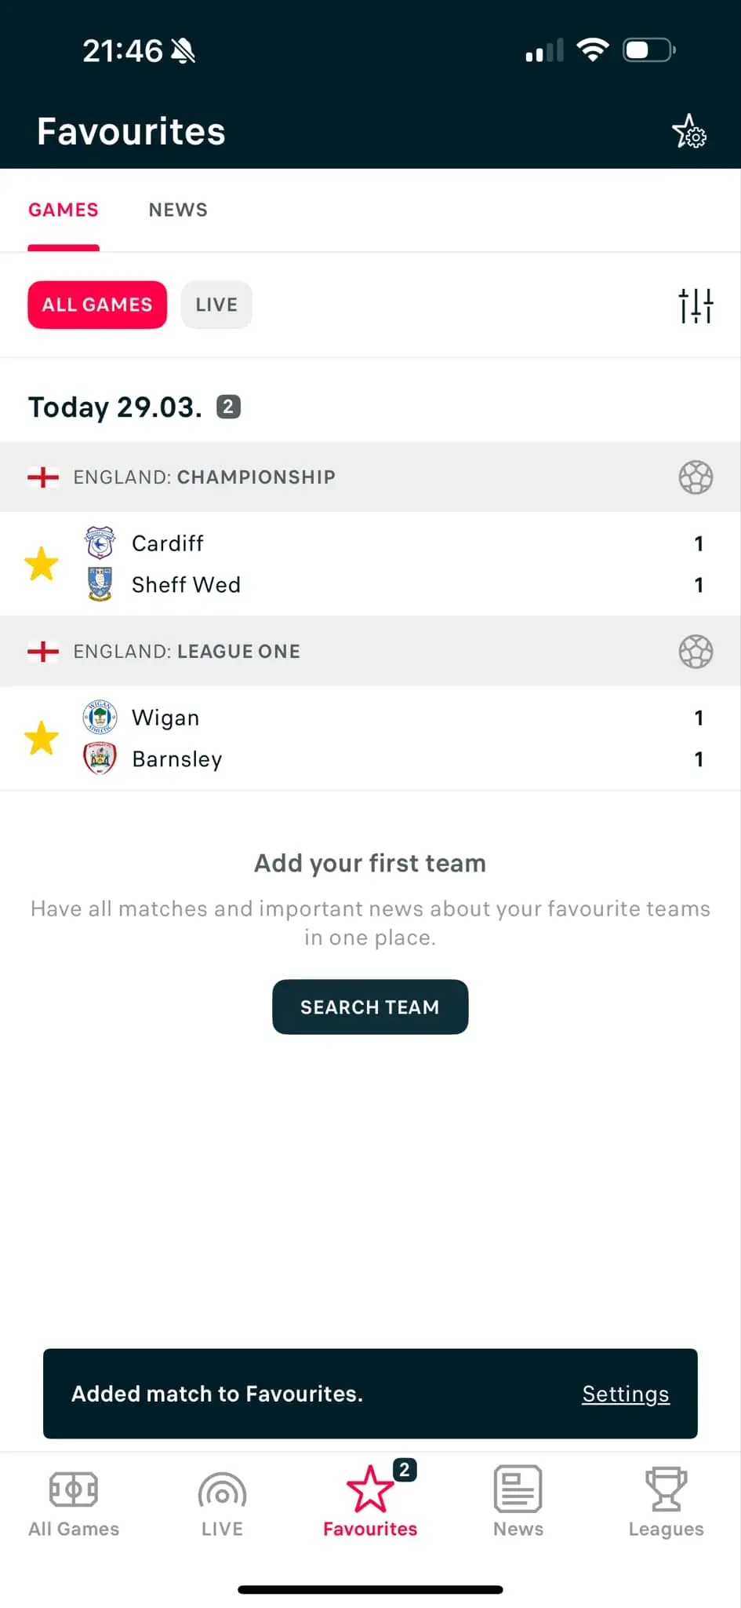
Task: Unfavourite the Wigan vs Barnsley match star
Action: click(x=42, y=738)
